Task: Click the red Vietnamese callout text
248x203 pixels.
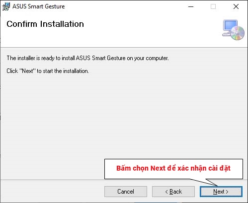Action: point(173,168)
